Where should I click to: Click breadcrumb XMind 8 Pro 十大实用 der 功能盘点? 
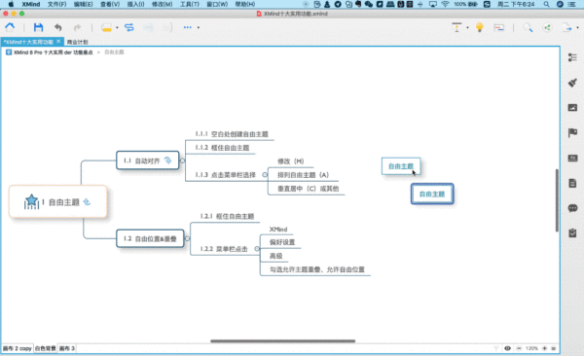pos(54,53)
